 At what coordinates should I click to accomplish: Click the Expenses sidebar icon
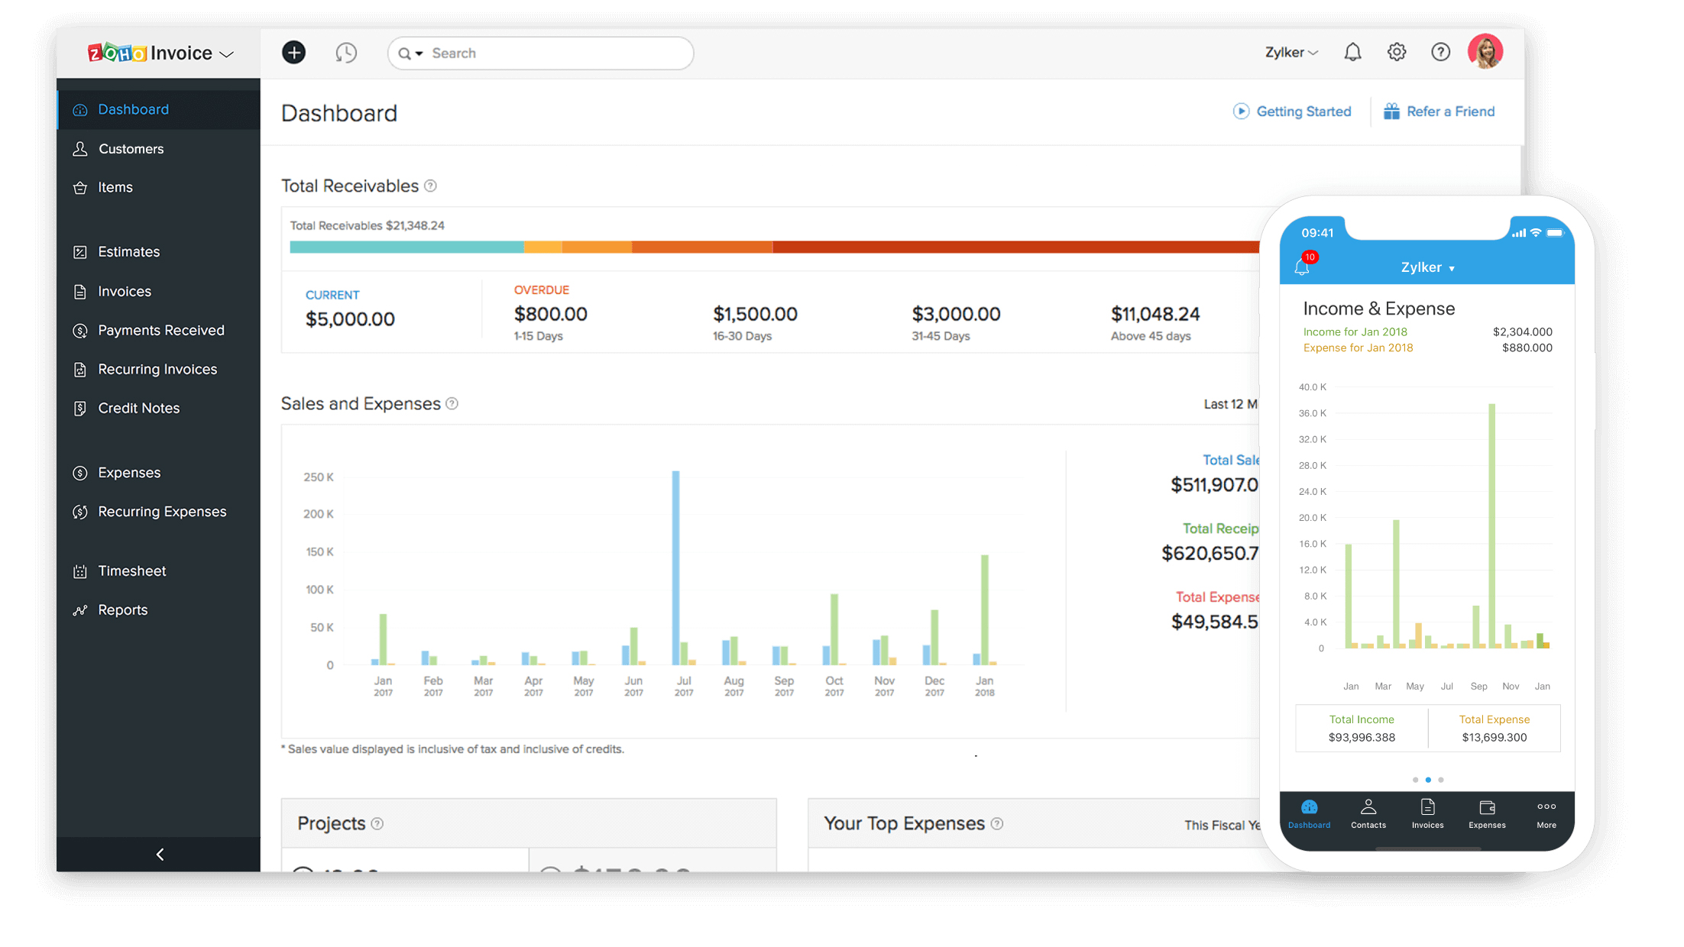tap(81, 472)
